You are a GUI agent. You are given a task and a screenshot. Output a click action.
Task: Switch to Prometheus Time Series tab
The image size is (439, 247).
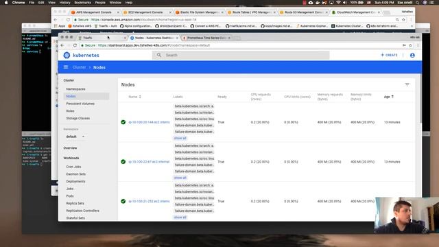point(206,38)
